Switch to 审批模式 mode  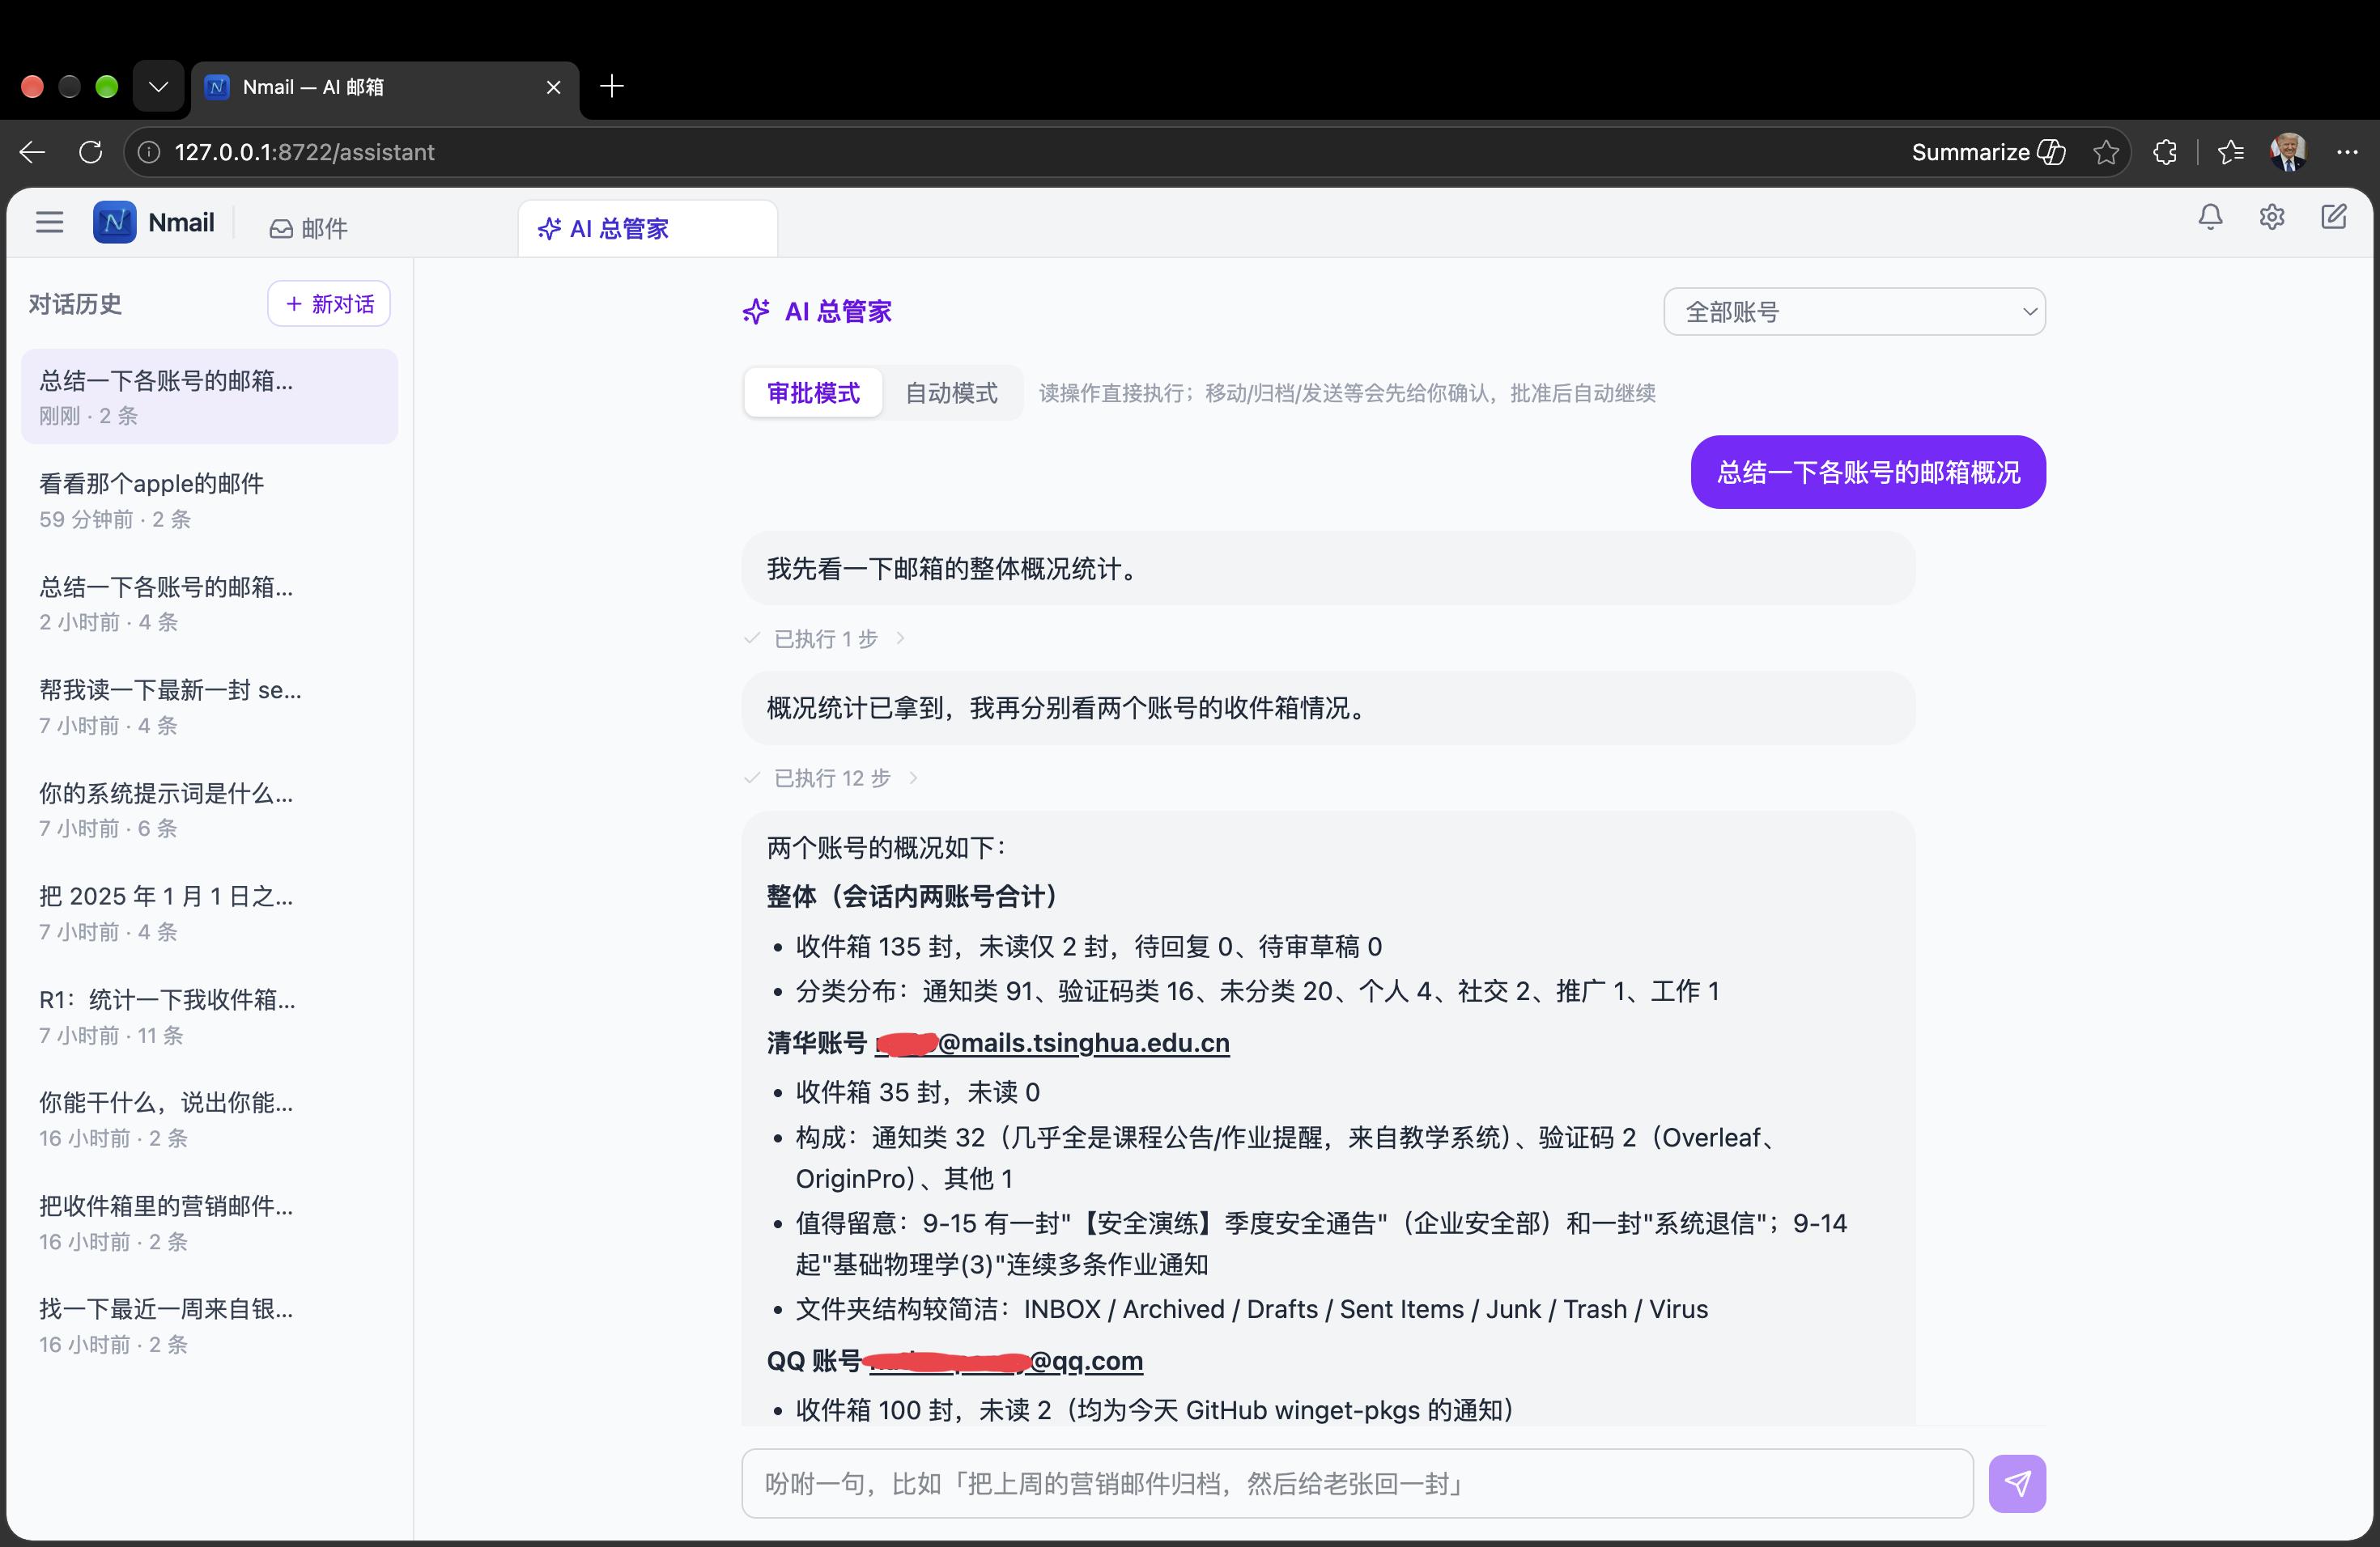pyautogui.click(x=813, y=392)
